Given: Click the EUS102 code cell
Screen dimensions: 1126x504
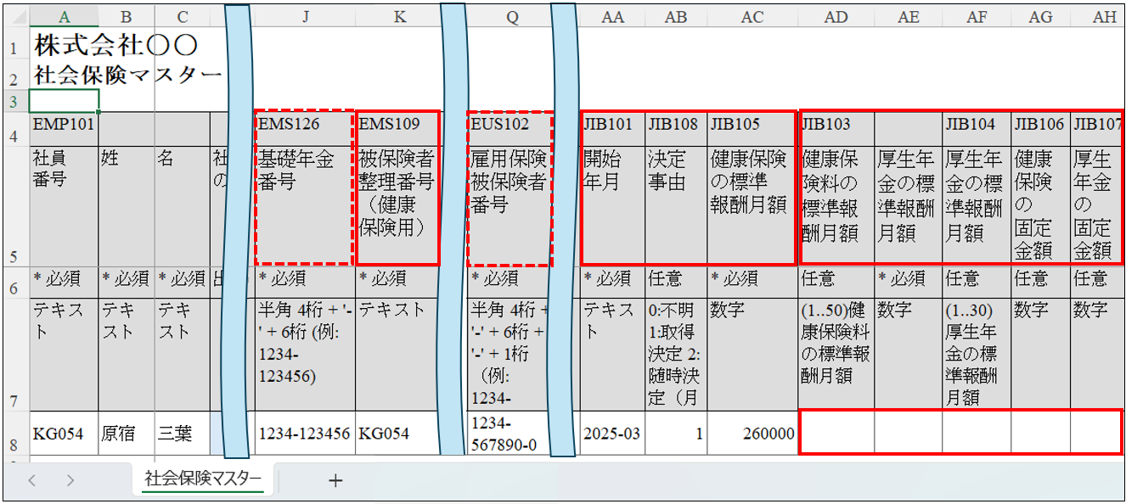Looking at the screenshot, I should (x=511, y=126).
